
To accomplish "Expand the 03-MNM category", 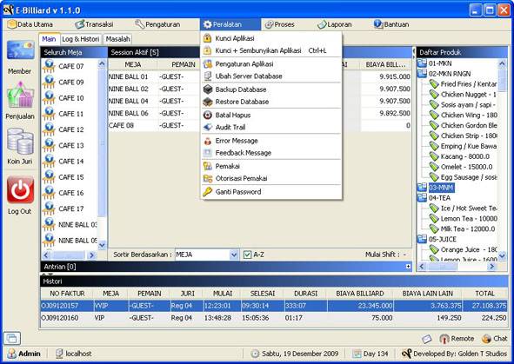I will pos(422,188).
